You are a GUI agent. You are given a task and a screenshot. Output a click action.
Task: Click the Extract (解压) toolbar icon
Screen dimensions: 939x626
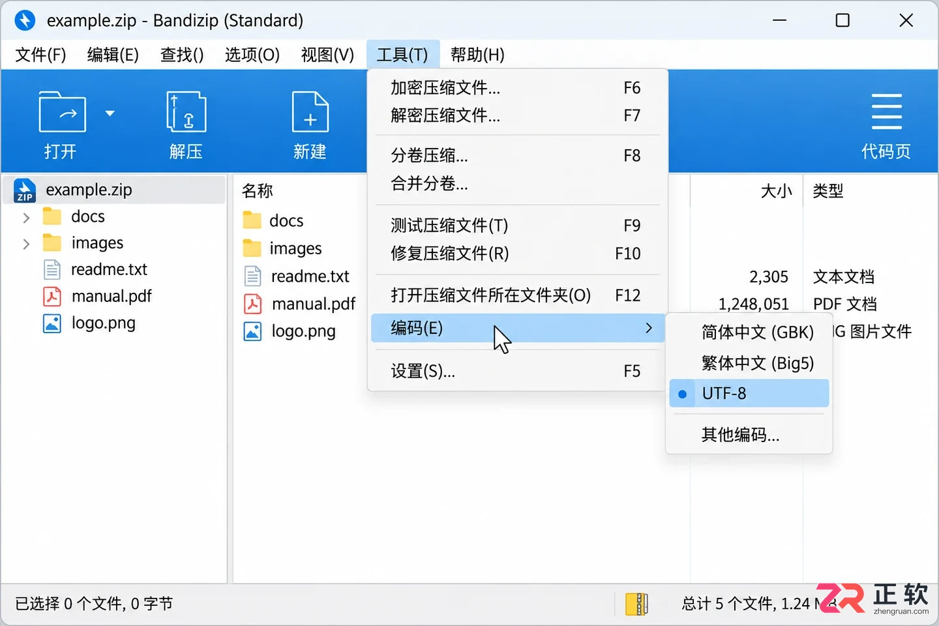[x=186, y=112]
